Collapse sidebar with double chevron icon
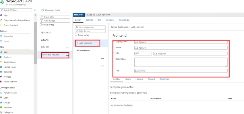244x114 pixels. tap(35, 10)
